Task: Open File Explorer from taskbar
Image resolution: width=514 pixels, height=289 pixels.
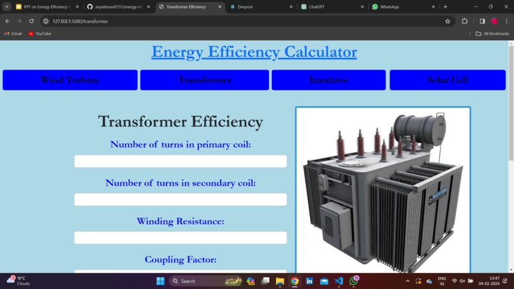Action: click(x=280, y=281)
